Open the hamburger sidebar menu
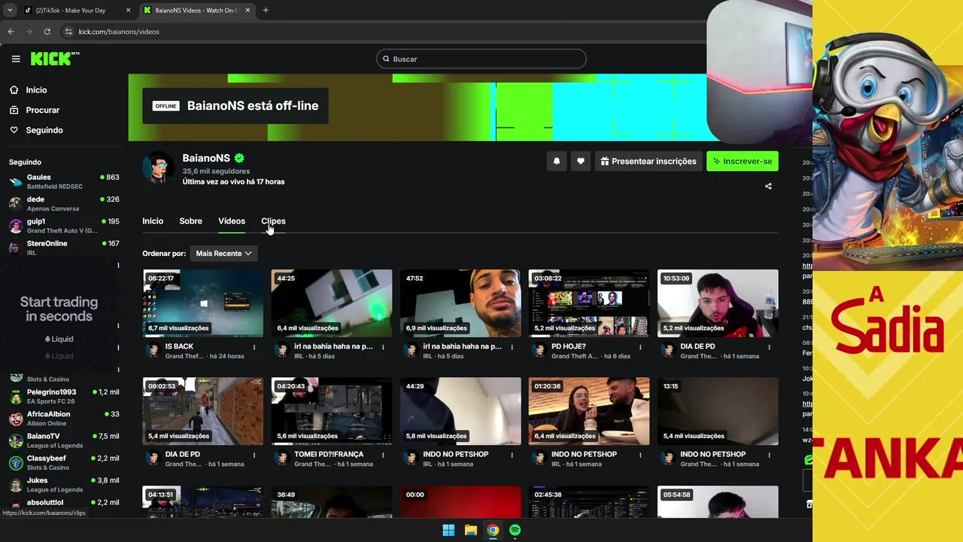Screen dimensions: 963x542 (x=16, y=59)
